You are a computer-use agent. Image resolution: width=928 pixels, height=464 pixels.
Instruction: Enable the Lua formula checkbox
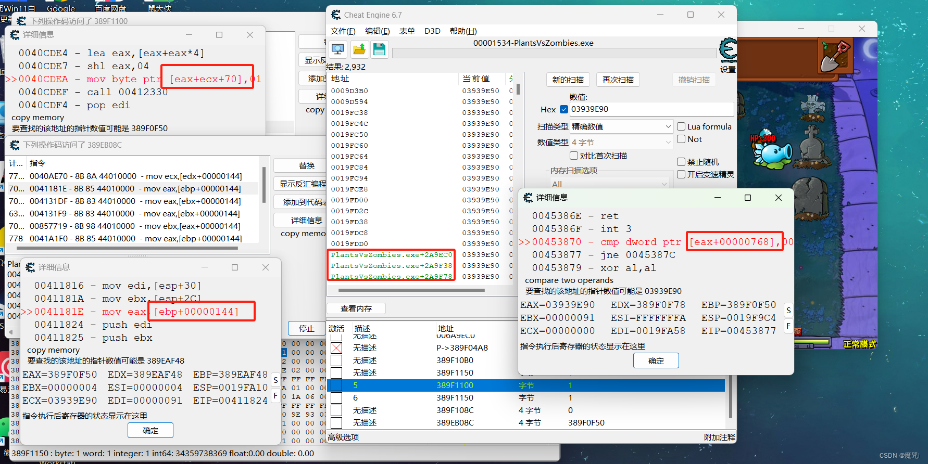pos(681,126)
